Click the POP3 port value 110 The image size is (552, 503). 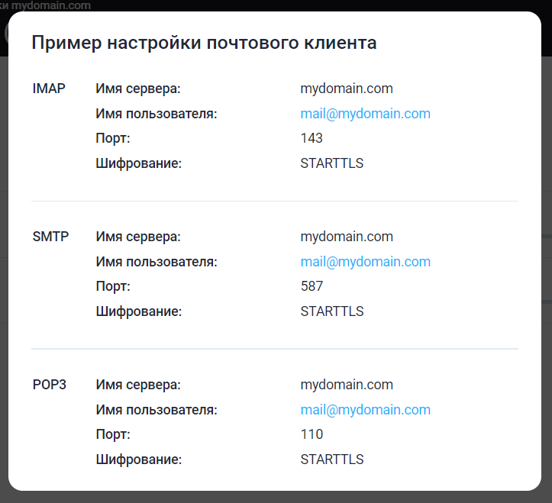(312, 434)
